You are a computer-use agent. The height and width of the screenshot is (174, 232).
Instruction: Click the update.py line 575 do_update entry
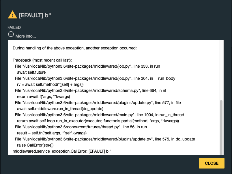[x=105, y=139]
